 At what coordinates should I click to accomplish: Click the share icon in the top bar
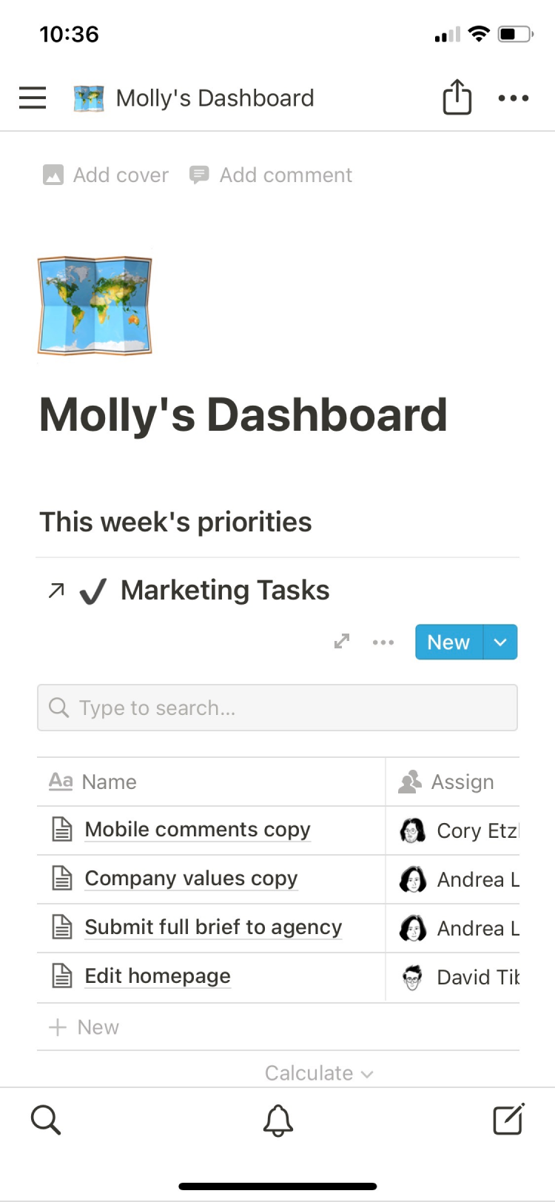click(x=457, y=97)
